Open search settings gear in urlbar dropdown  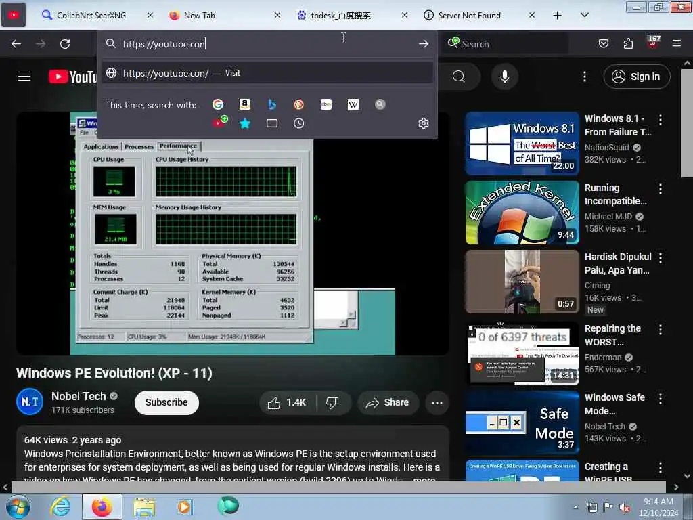click(x=424, y=123)
